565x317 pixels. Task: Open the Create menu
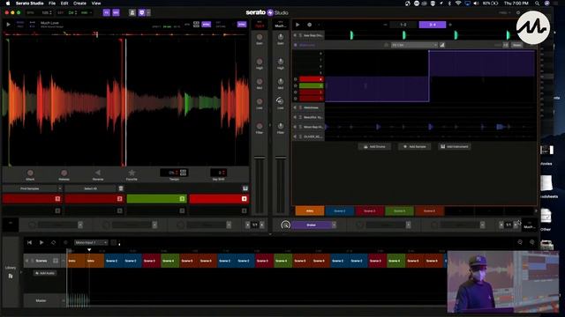click(x=79, y=4)
